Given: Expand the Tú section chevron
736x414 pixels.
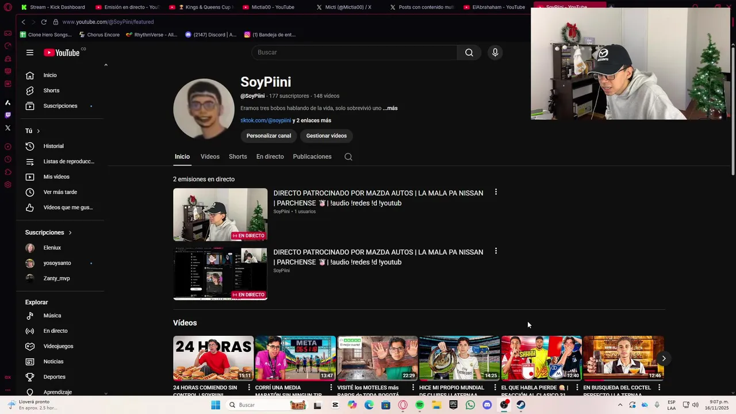Looking at the screenshot, I should click(x=38, y=131).
